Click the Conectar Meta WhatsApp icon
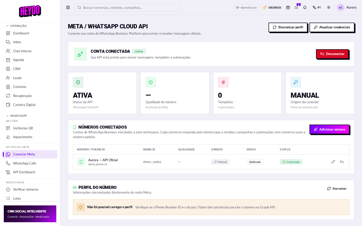This screenshot has height=226, width=362. 8,154
